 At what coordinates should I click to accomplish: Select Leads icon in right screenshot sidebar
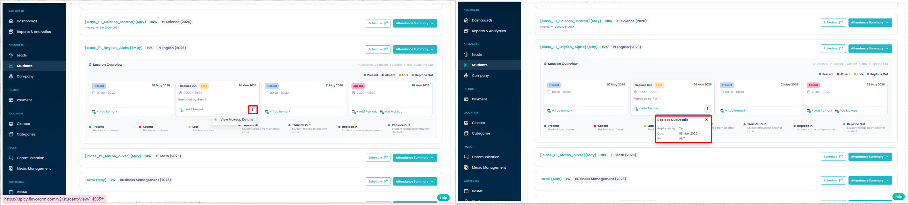(466, 55)
